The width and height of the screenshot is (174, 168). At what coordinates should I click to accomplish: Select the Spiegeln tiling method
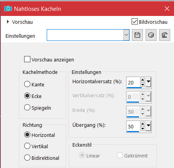coord(27,107)
